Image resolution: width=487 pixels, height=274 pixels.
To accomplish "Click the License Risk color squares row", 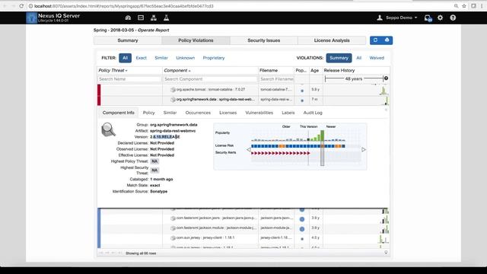I will coord(298,146).
